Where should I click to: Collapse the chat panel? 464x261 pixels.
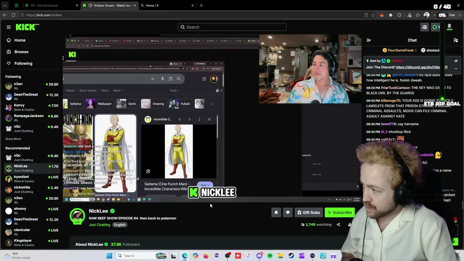click(369, 40)
